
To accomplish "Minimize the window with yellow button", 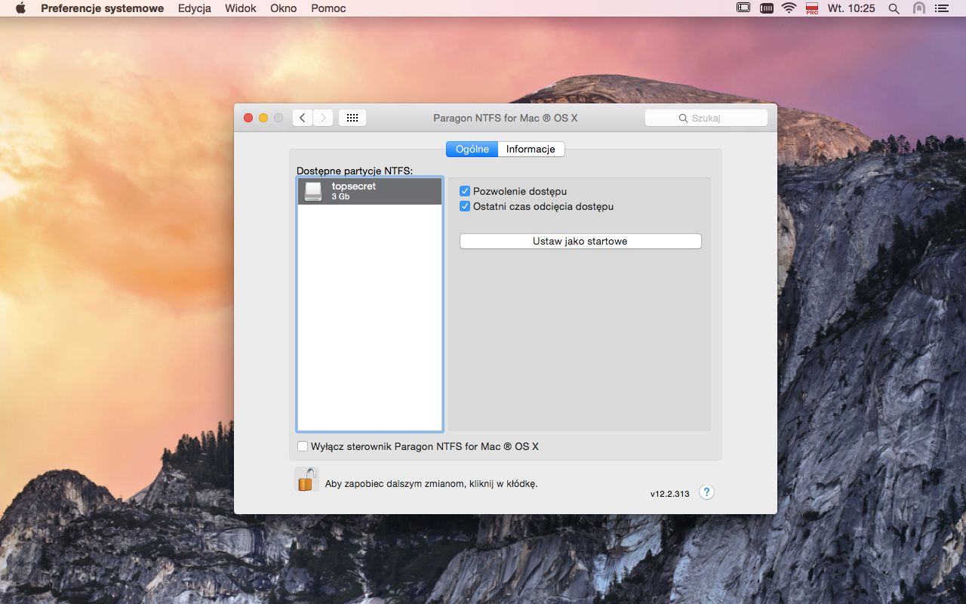I will (x=263, y=118).
